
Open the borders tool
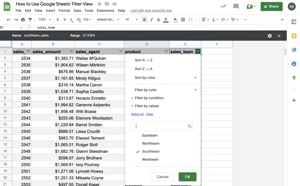[183, 20]
